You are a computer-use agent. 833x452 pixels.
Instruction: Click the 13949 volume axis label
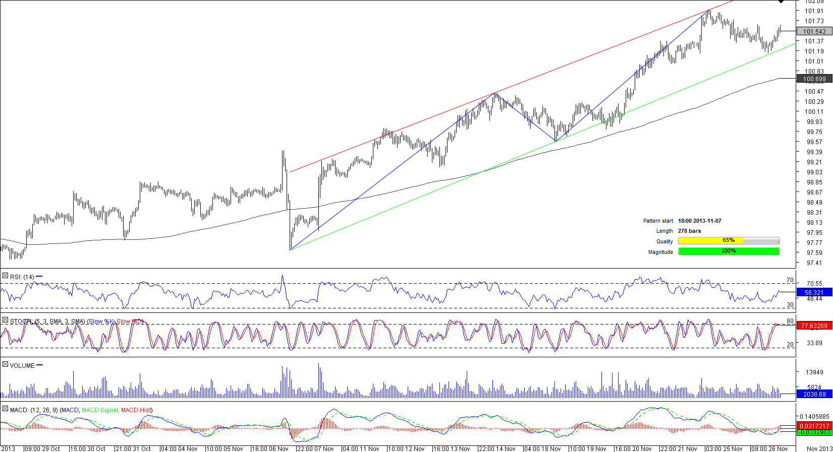tap(814, 372)
